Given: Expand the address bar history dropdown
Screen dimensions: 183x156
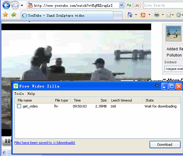Looking at the screenshot, I should [x=121, y=5].
